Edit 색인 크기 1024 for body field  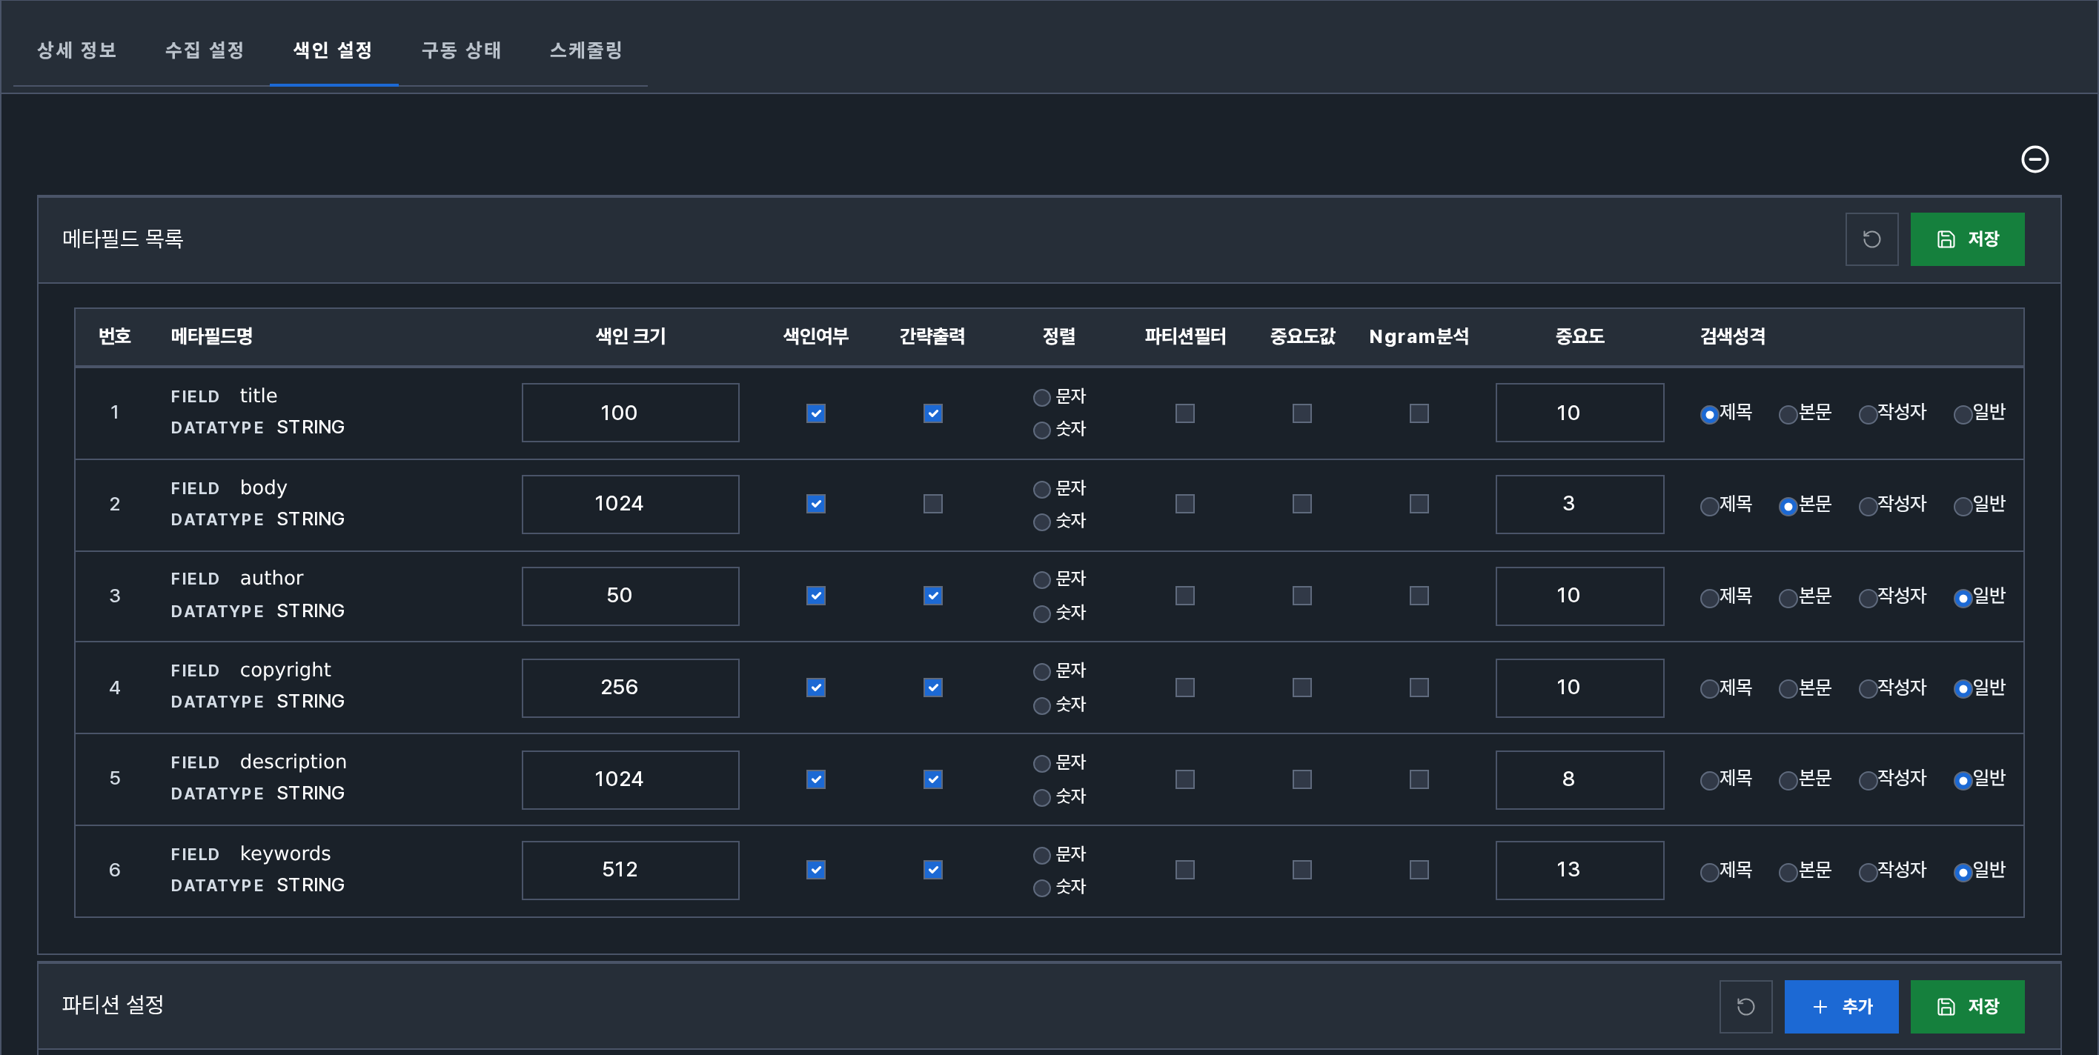coord(630,505)
